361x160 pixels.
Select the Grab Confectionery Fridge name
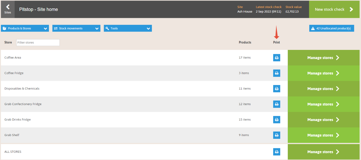pos(23,104)
